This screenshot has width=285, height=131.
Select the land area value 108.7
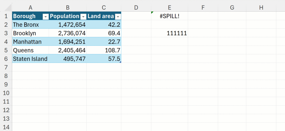(104, 50)
